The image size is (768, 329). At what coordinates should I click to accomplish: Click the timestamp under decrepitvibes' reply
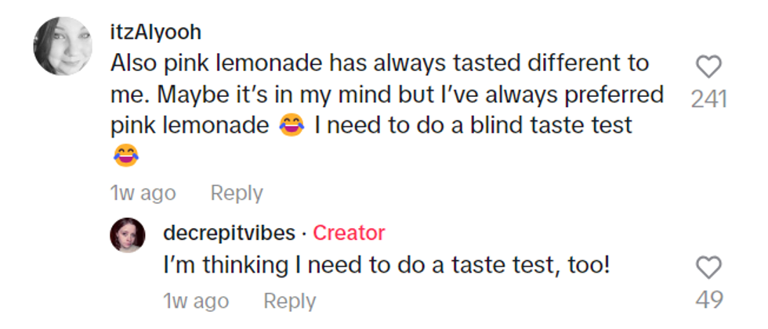pos(196,301)
